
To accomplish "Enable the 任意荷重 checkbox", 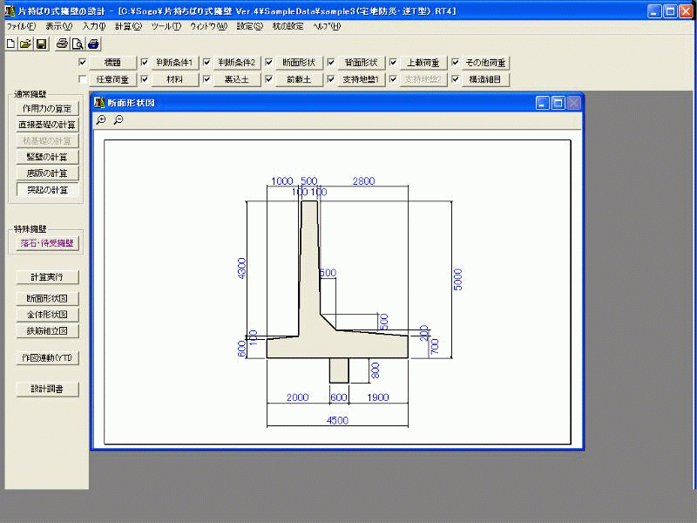I will 83,79.
